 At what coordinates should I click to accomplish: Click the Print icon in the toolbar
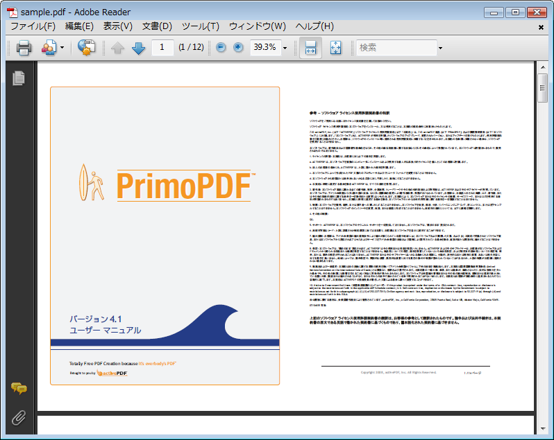(x=24, y=48)
